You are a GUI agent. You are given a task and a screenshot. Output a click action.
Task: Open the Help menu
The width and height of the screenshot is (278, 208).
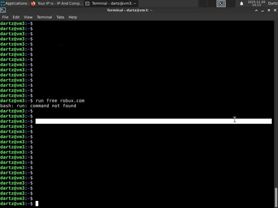(x=73, y=17)
